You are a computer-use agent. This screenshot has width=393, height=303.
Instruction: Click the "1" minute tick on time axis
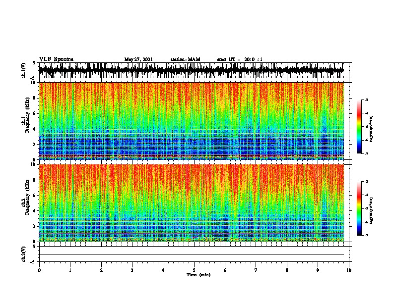70,270
